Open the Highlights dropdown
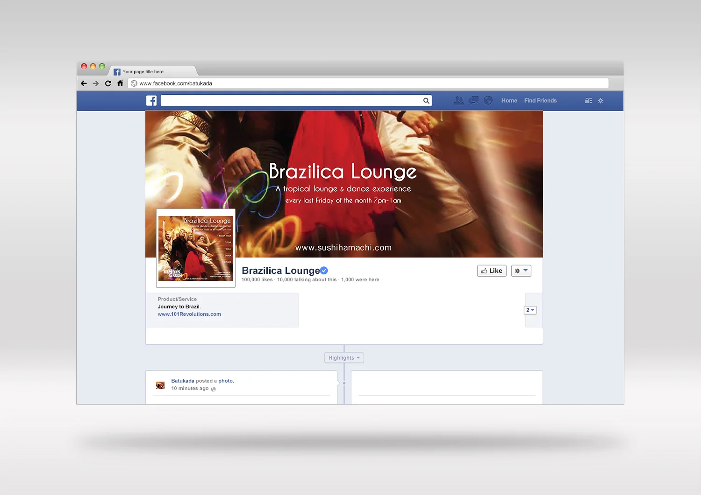The image size is (701, 495). tap(344, 358)
